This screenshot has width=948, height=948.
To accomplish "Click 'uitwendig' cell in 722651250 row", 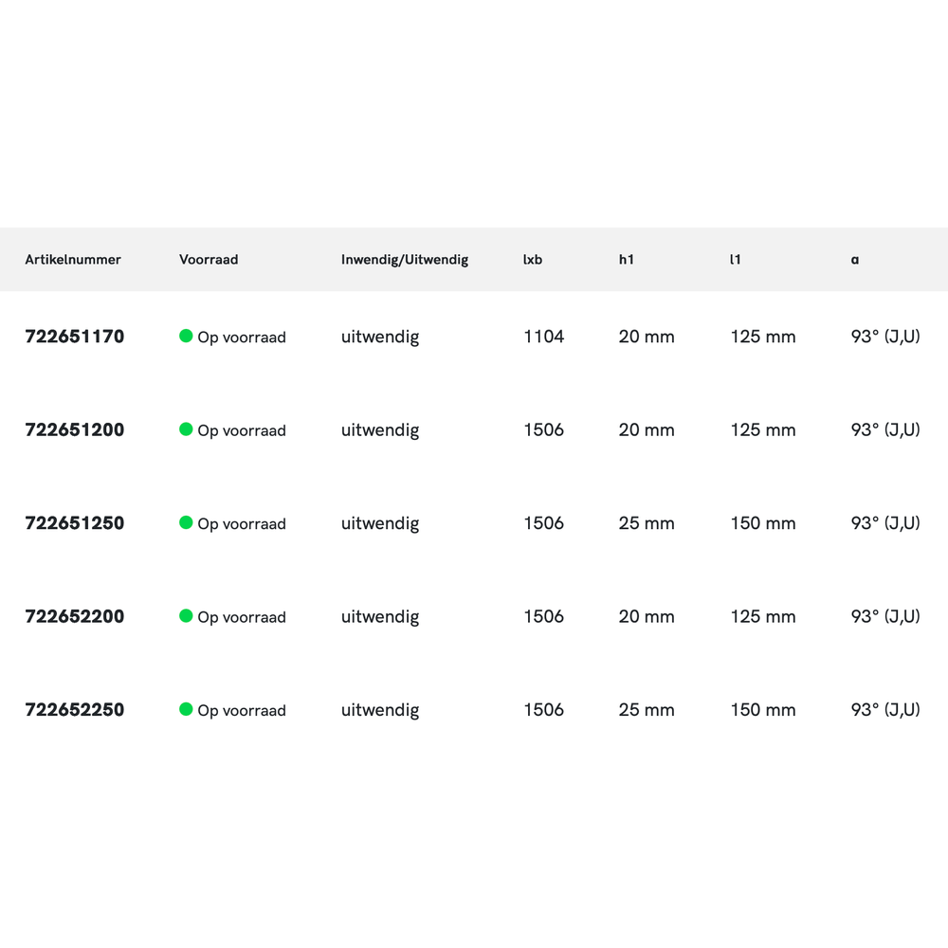I will coord(380,523).
